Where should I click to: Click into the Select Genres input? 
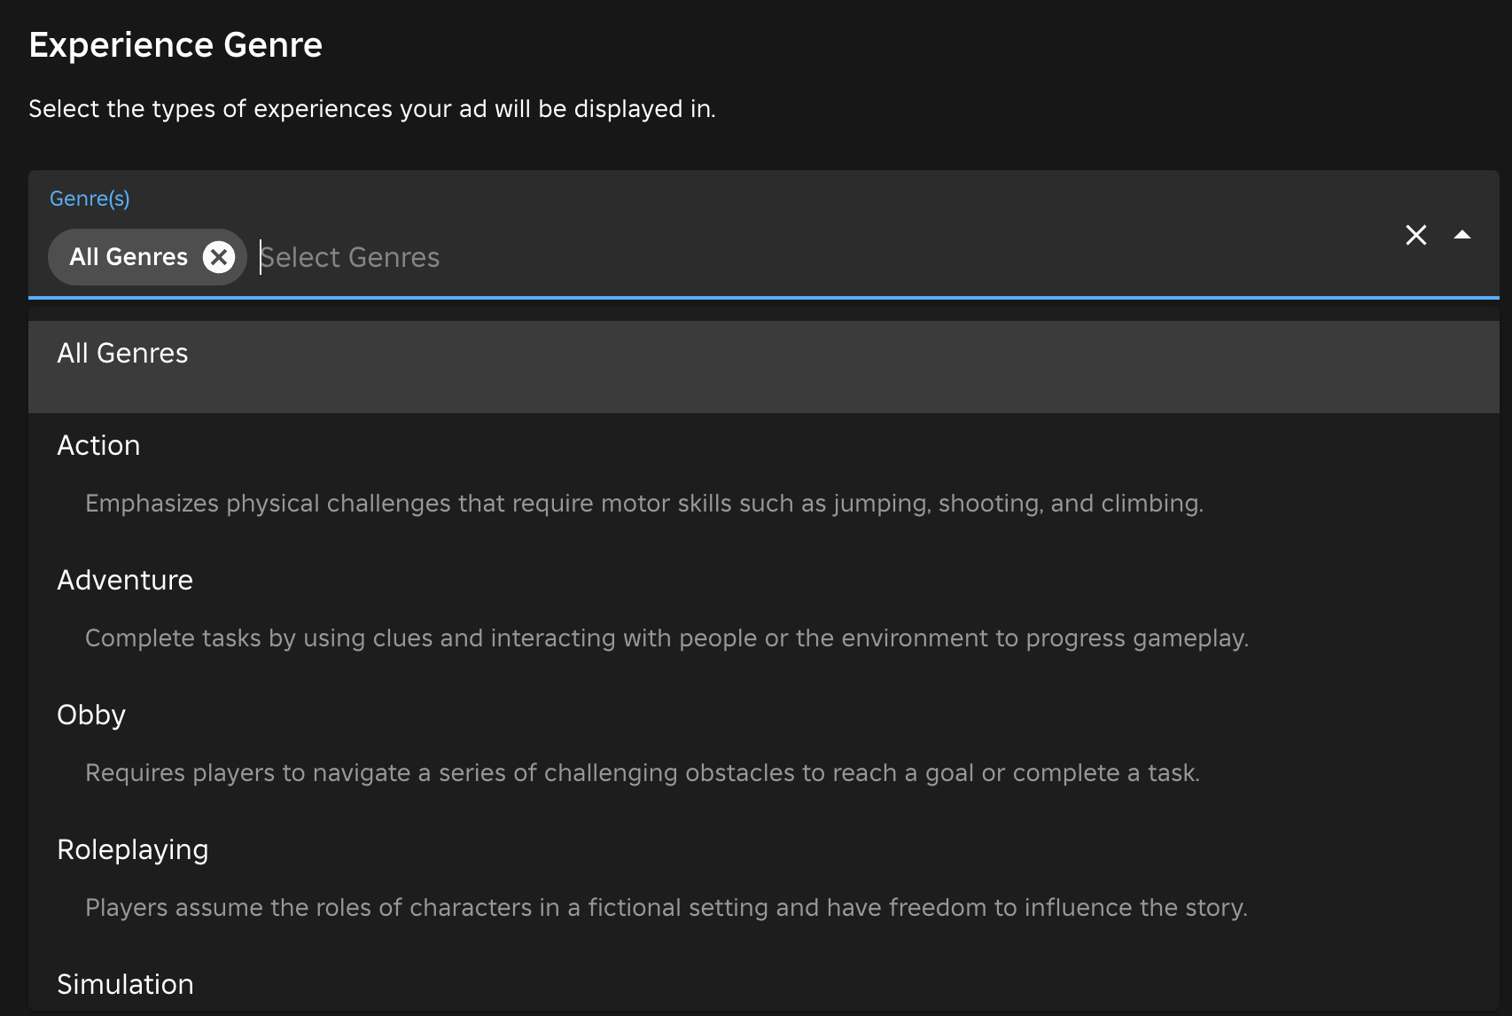tap(349, 258)
